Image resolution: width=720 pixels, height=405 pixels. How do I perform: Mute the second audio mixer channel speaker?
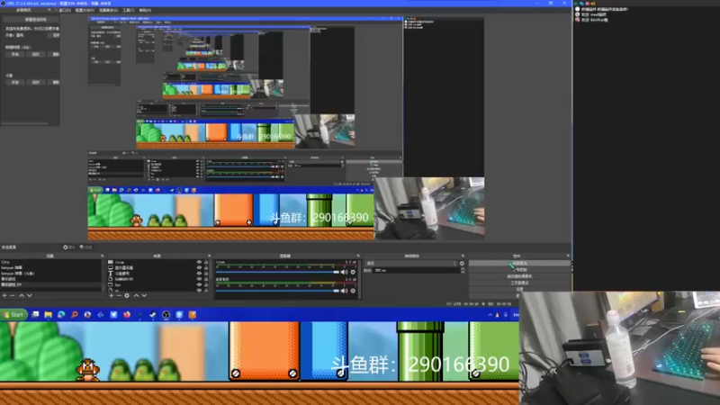click(344, 291)
